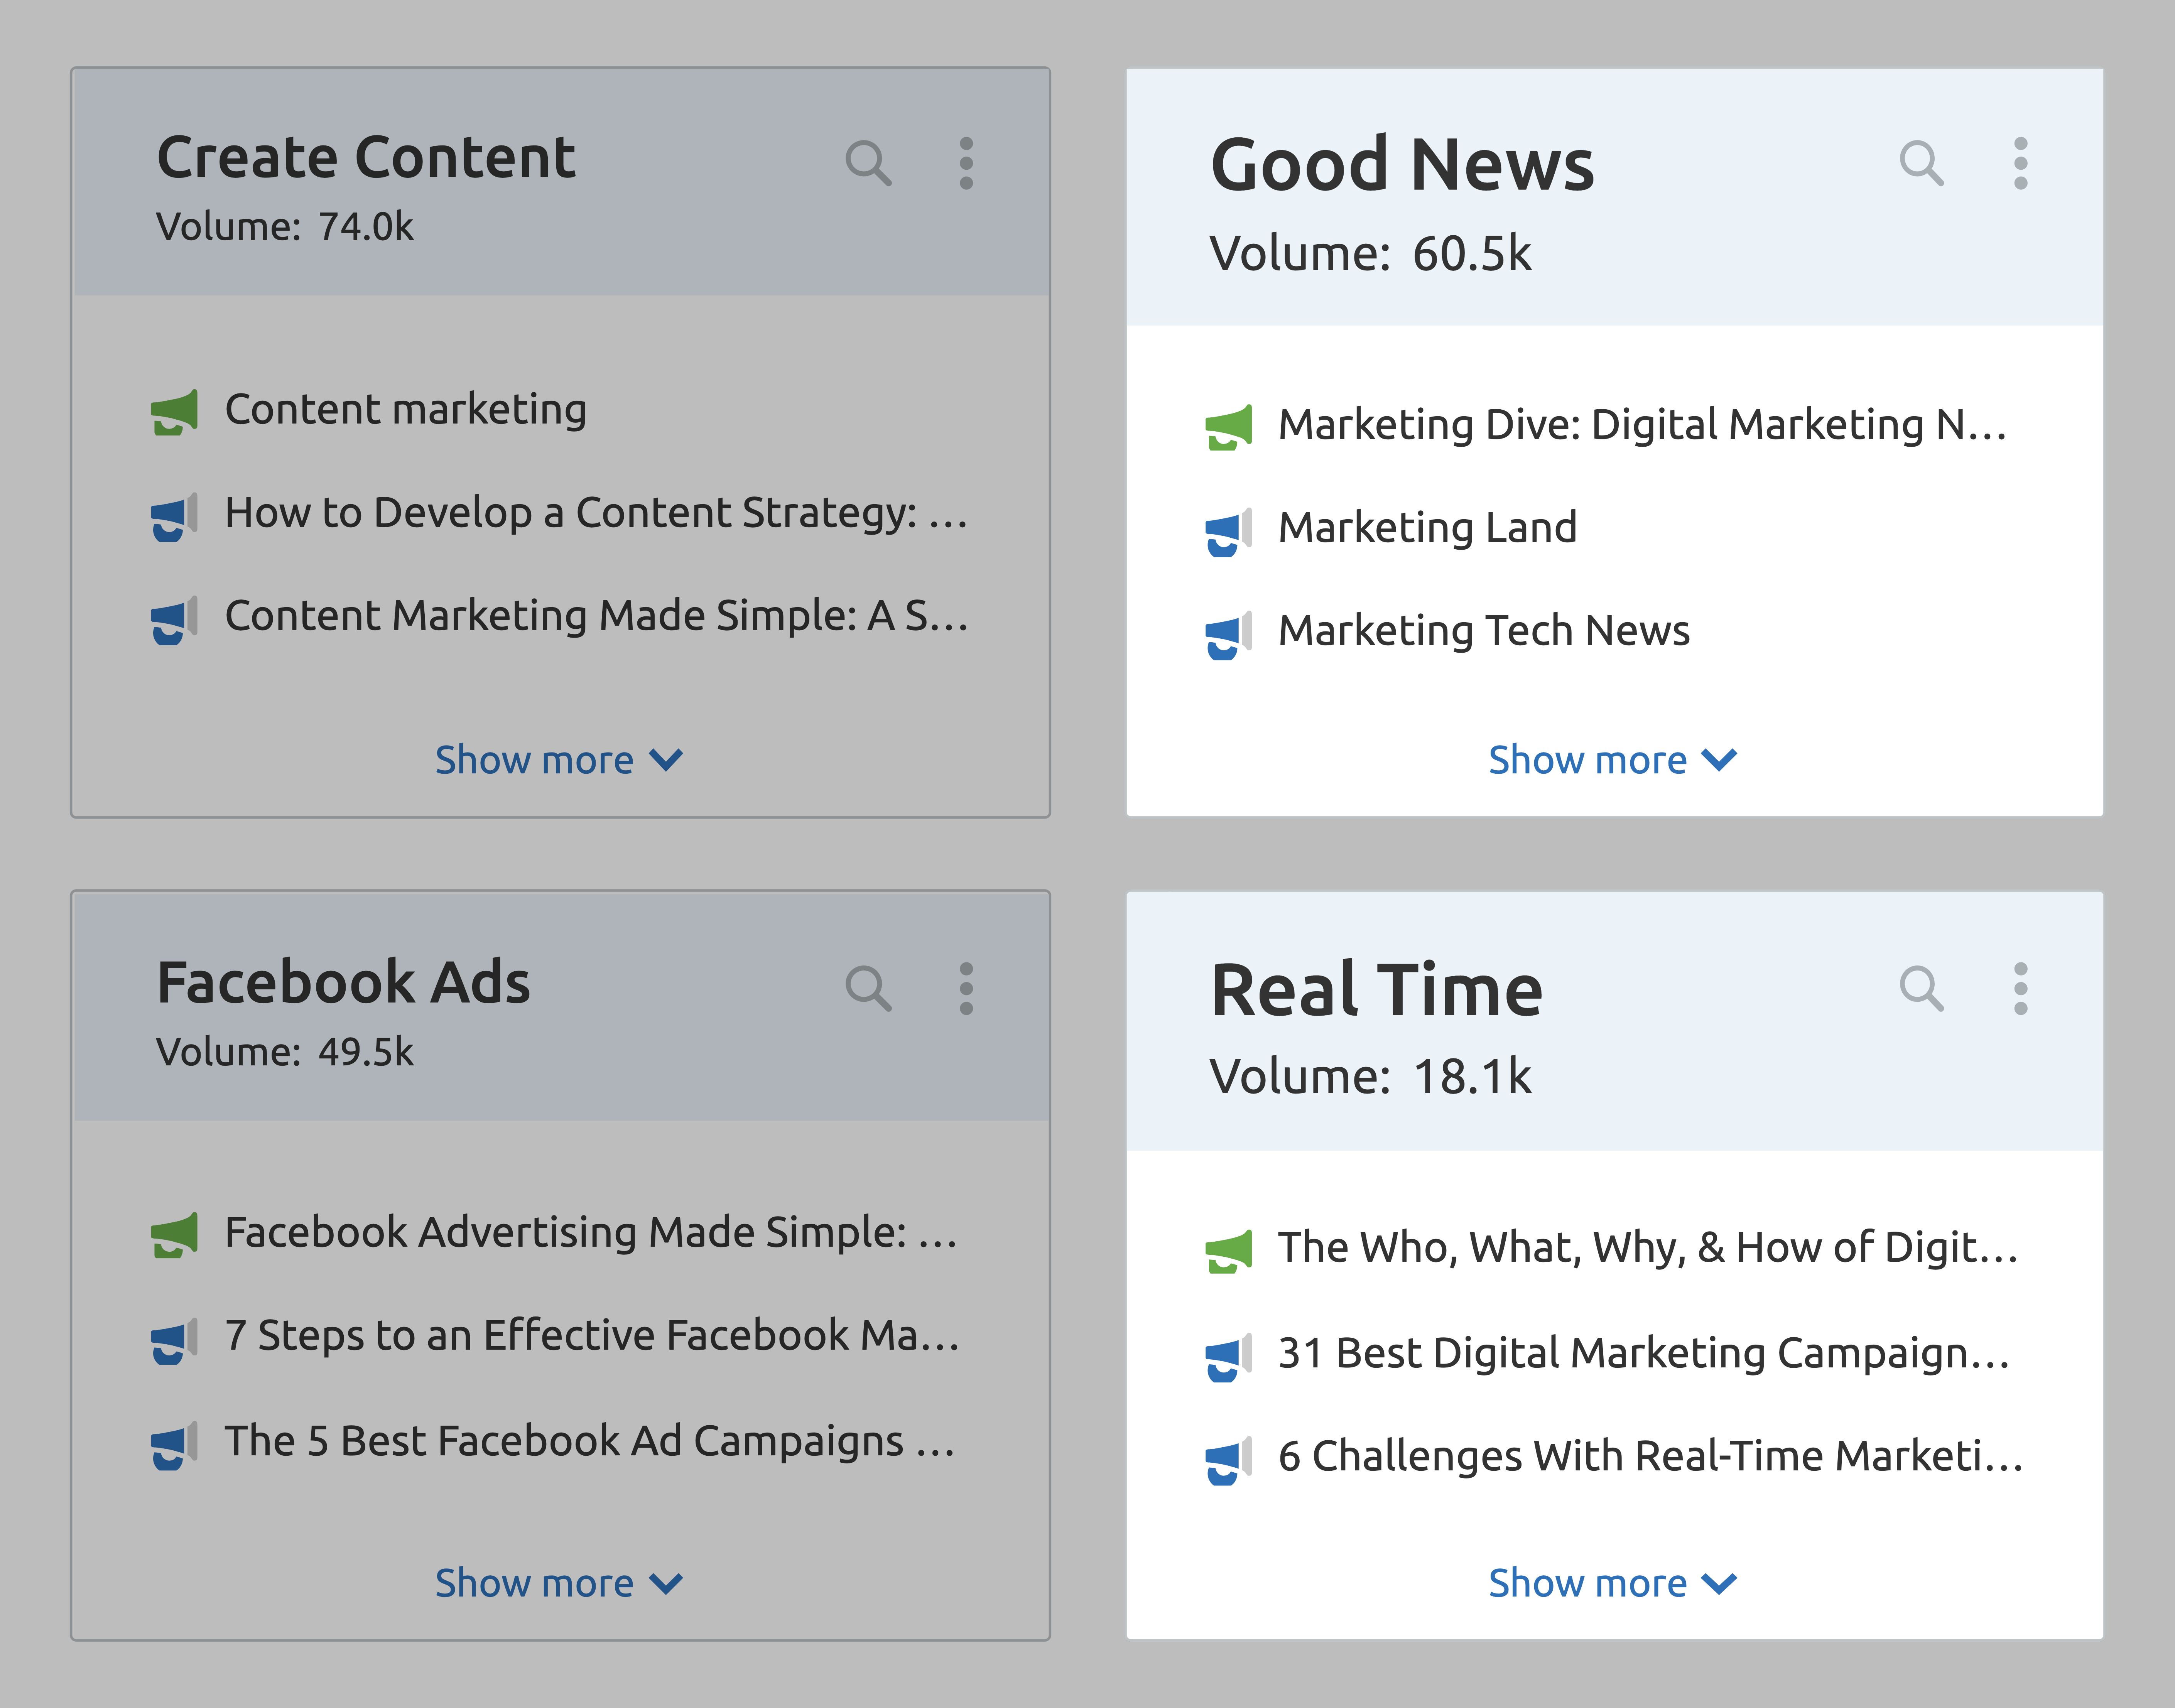Click blue megaphone beside 6 Challenges With Real-Time
Viewport: 2175px width, 1708px height.
click(x=1228, y=1461)
